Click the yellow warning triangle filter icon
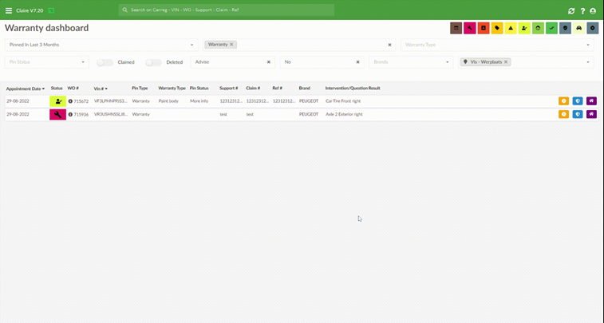Image resolution: width=604 pixels, height=323 pixels. pyautogui.click(x=510, y=28)
